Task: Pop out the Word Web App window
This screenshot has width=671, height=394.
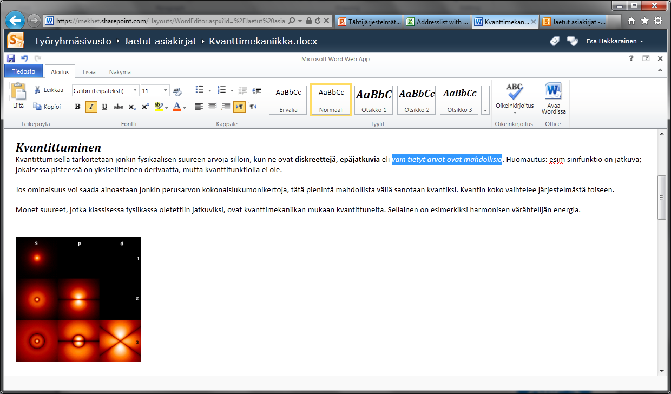Action: pyautogui.click(x=646, y=58)
